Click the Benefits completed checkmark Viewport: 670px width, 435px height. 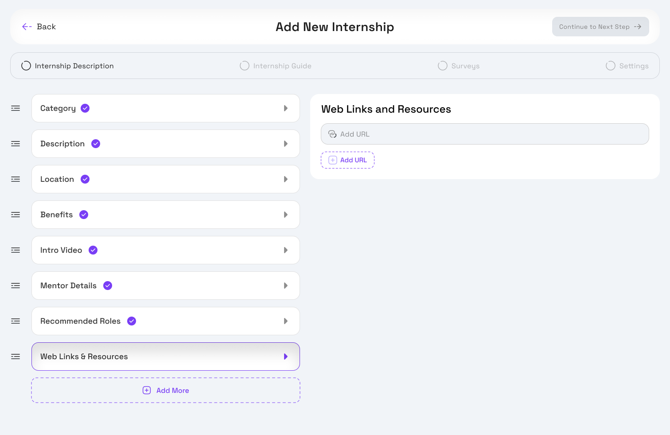(84, 215)
